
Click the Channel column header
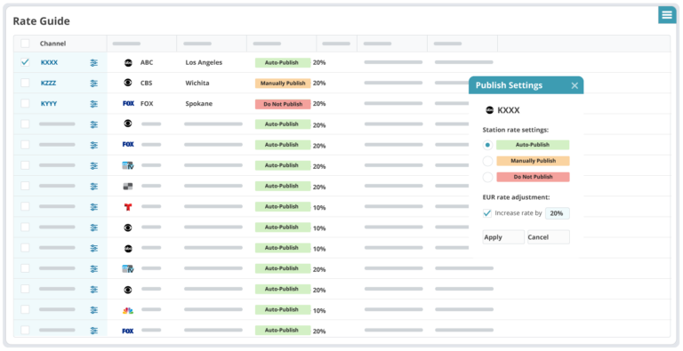coord(52,44)
